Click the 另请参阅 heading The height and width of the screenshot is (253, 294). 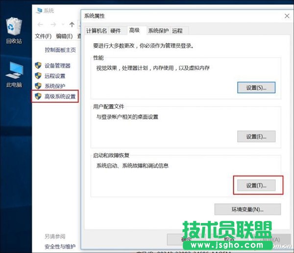55,236
